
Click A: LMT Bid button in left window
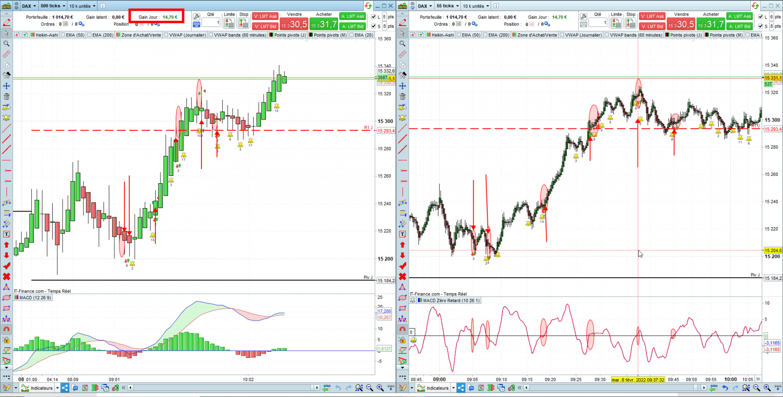click(352, 26)
